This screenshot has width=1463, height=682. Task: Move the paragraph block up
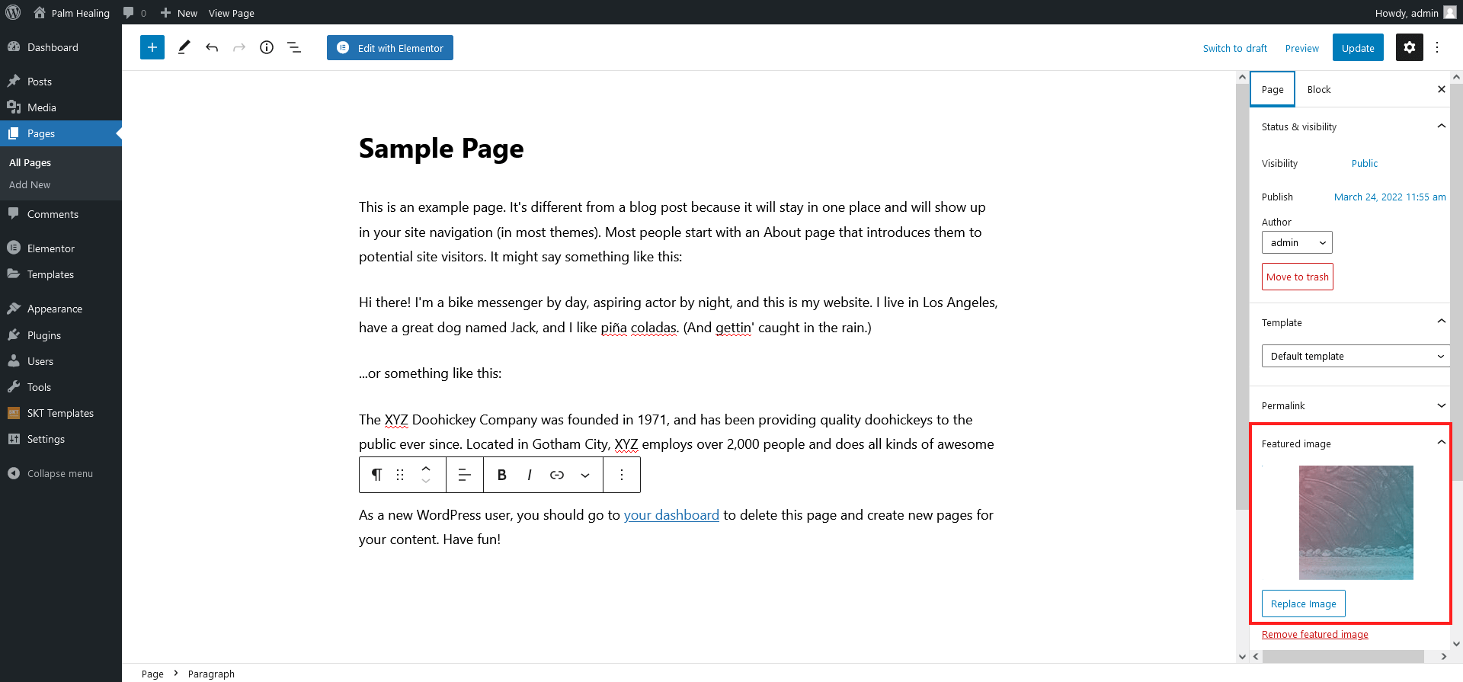(426, 468)
